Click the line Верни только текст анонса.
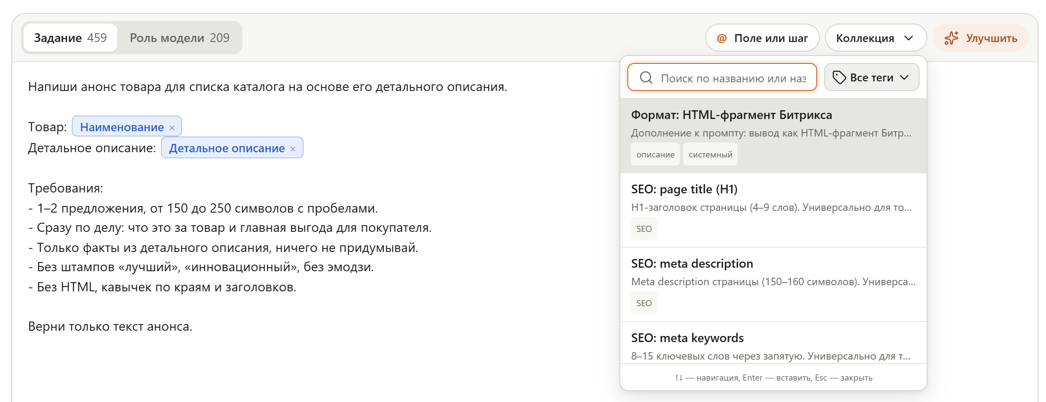 110,326
